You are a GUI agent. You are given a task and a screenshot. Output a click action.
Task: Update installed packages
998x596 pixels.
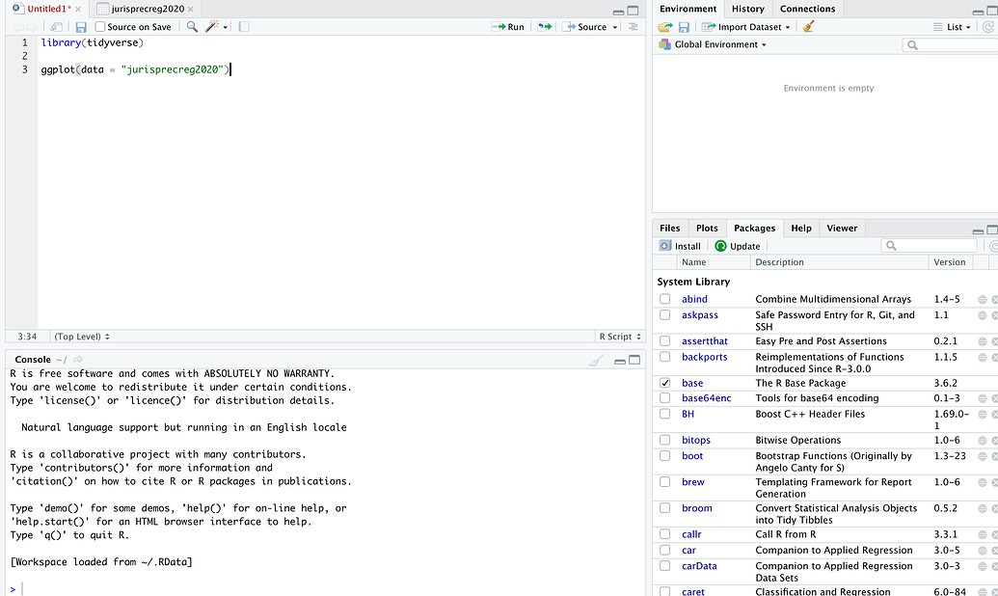pos(737,245)
